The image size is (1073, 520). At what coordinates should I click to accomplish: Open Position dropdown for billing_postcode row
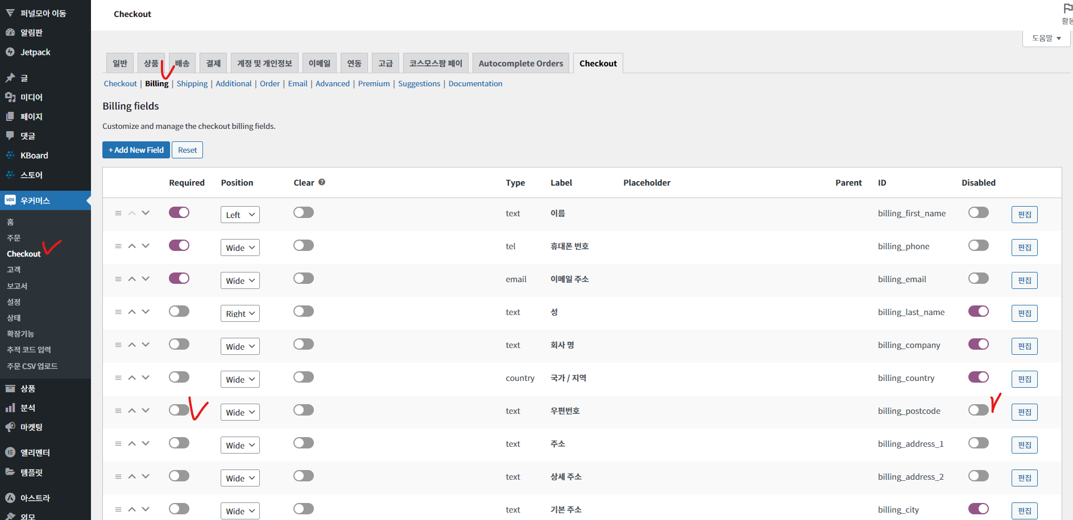pos(240,412)
